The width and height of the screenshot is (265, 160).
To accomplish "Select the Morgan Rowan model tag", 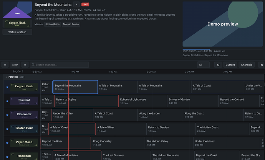I will pos(71,24).
